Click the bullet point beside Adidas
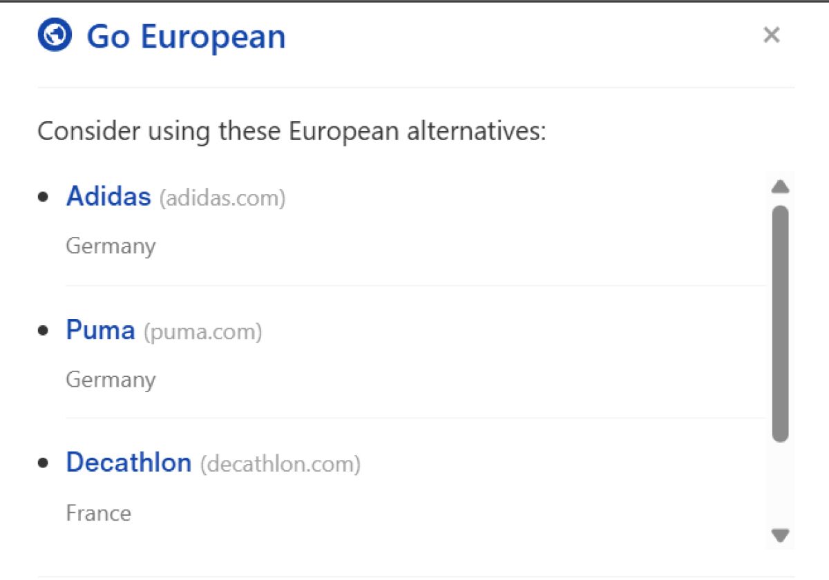The width and height of the screenshot is (829, 580). pyautogui.click(x=44, y=197)
